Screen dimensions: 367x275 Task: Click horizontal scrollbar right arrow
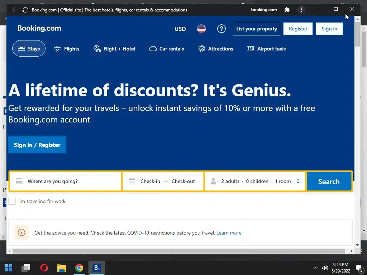pyautogui.click(x=351, y=251)
